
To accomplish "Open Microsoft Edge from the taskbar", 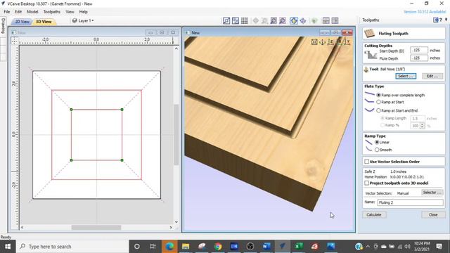I will point(169,246).
